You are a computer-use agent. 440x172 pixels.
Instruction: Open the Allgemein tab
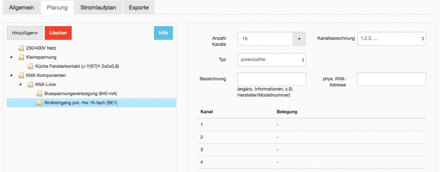[21, 8]
